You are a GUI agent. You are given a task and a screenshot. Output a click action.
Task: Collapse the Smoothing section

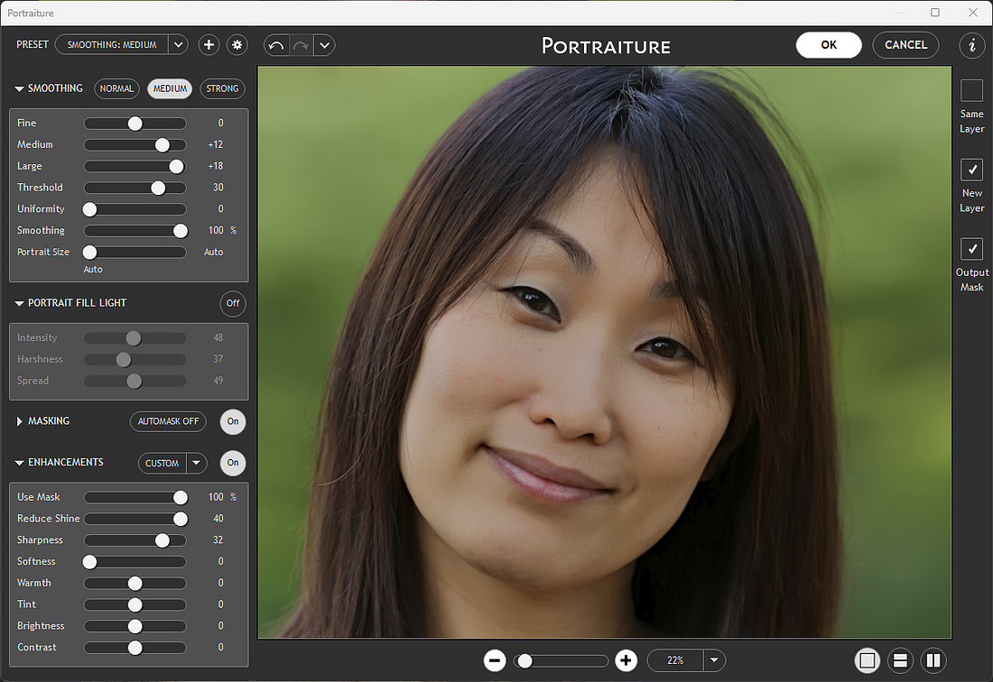19,88
